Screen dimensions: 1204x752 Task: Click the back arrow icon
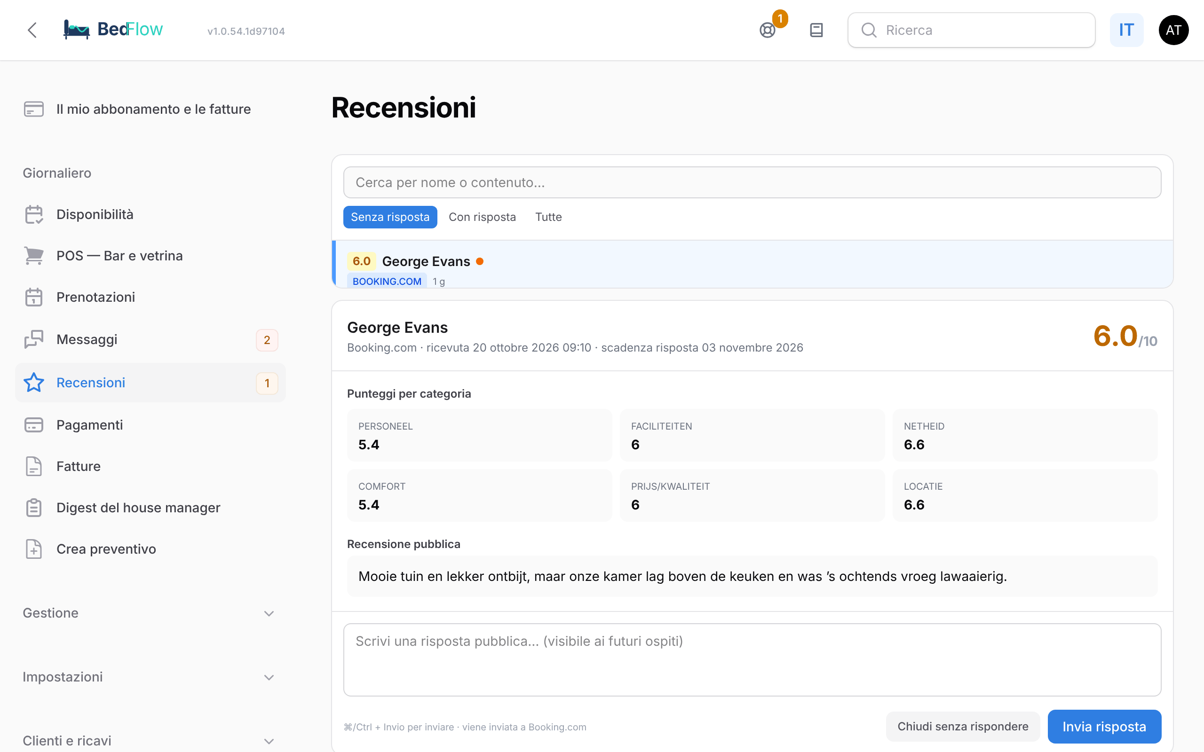(x=32, y=30)
